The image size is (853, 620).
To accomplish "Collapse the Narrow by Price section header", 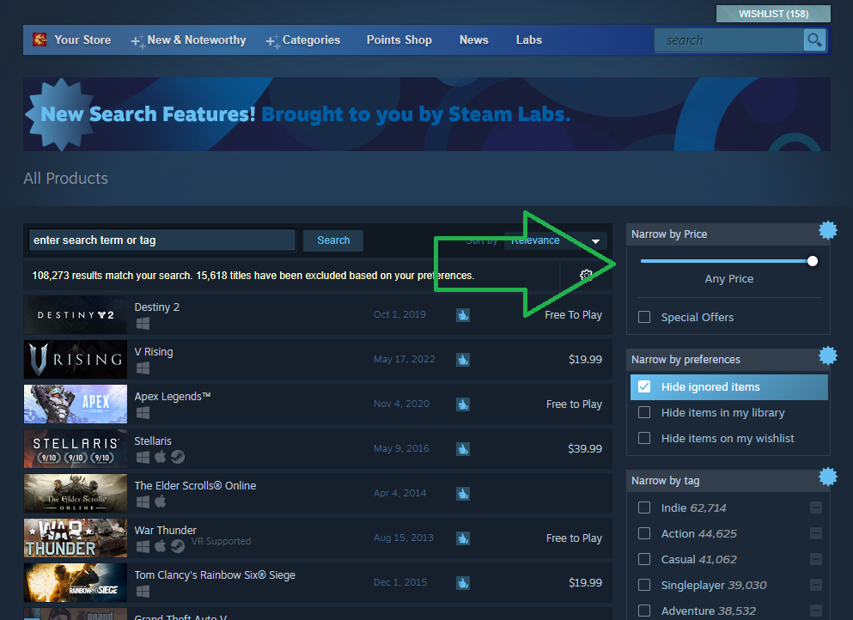I will point(728,234).
